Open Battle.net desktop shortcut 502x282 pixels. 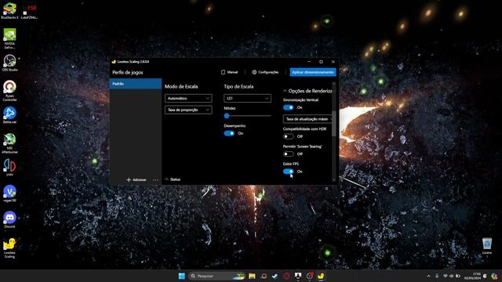pyautogui.click(x=9, y=115)
